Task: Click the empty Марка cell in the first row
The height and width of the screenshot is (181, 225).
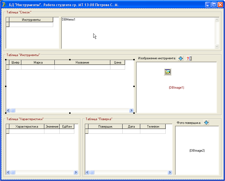Action: pyautogui.click(x=38, y=67)
